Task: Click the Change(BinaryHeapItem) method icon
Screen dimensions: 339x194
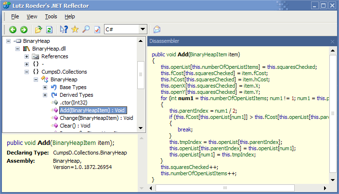Action: coord(55,118)
